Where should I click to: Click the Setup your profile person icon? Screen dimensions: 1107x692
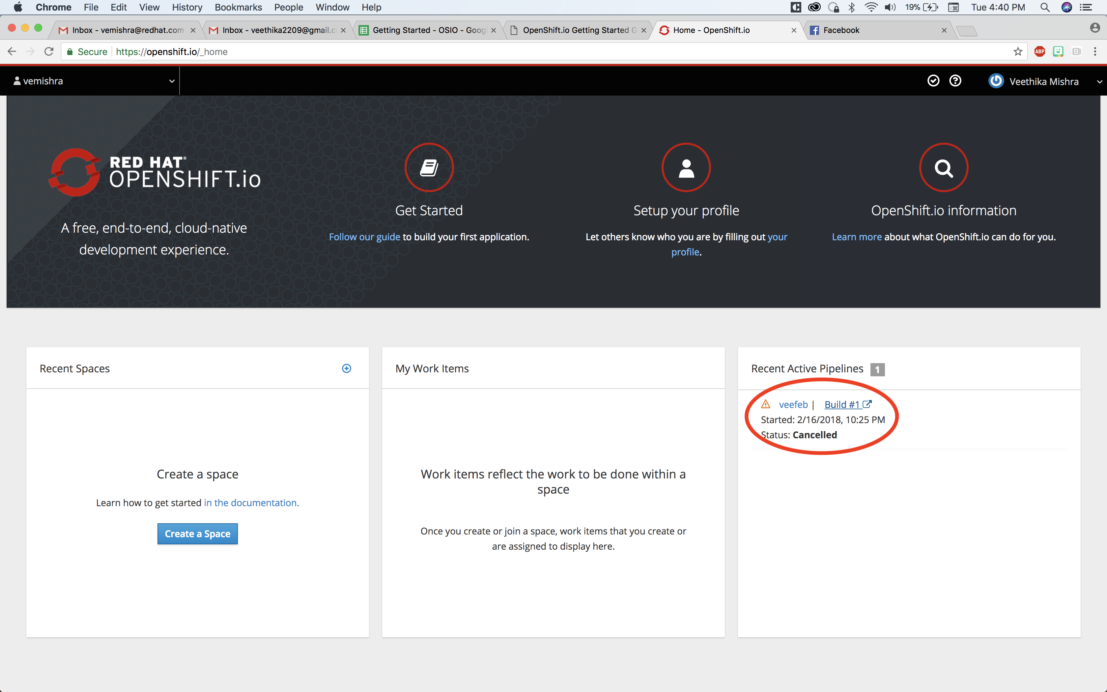point(686,167)
